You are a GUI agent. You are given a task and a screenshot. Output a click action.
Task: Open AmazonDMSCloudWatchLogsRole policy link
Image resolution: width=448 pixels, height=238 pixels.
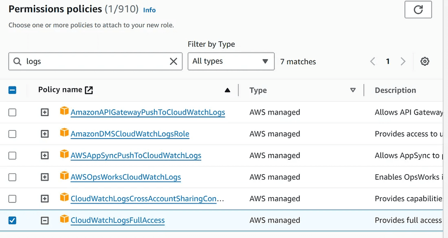(x=130, y=134)
